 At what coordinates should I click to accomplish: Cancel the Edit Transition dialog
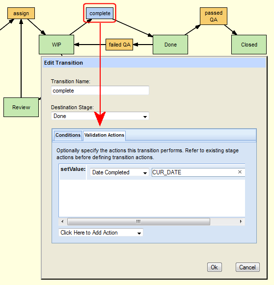[x=247, y=267]
